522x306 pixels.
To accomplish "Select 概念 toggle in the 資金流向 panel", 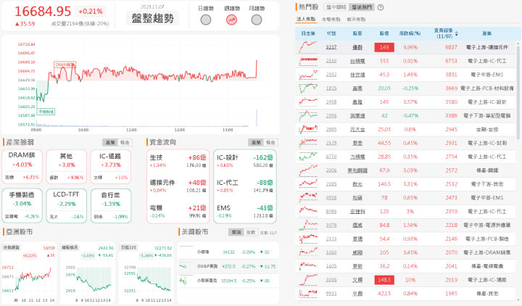I will 270,143.
